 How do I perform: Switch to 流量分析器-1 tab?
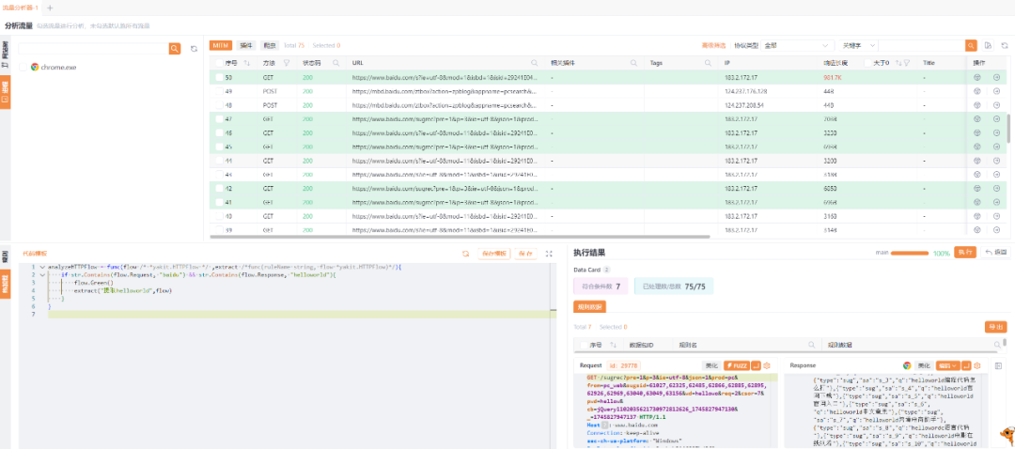[21, 8]
